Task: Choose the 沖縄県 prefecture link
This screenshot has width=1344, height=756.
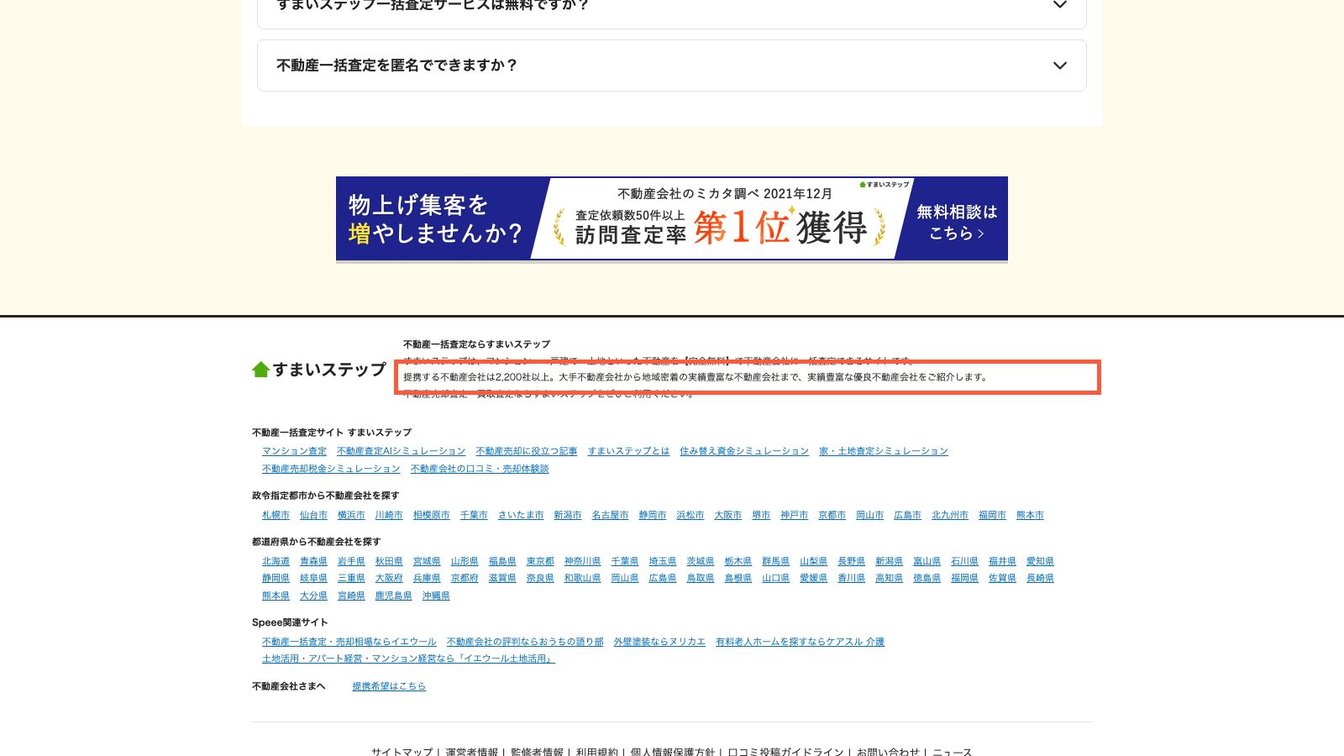Action: pyautogui.click(x=436, y=596)
